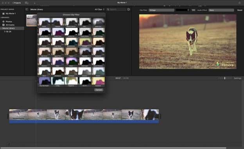Go back to Projects

point(16,3)
